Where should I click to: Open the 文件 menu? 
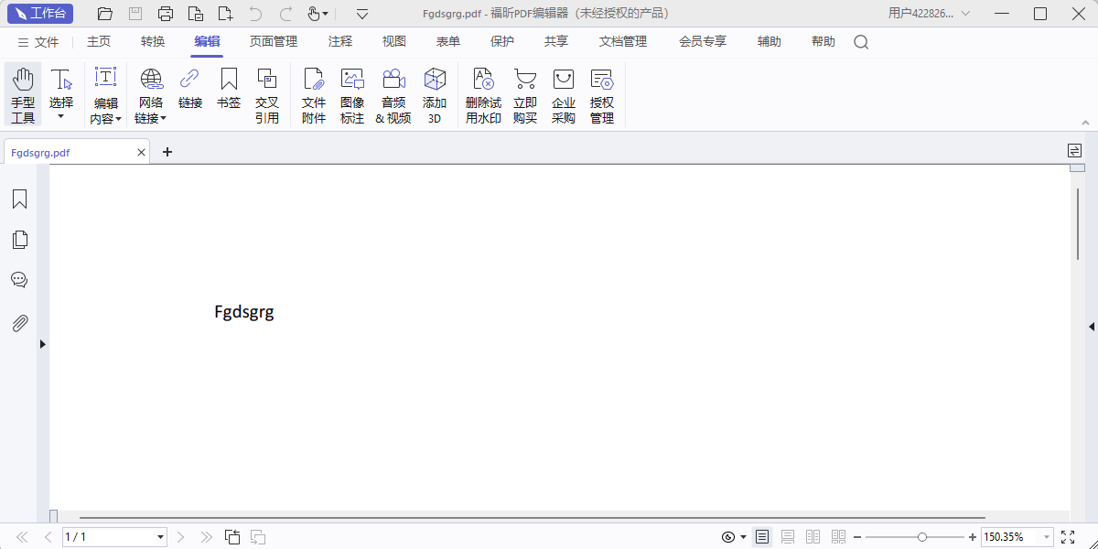[x=45, y=41]
